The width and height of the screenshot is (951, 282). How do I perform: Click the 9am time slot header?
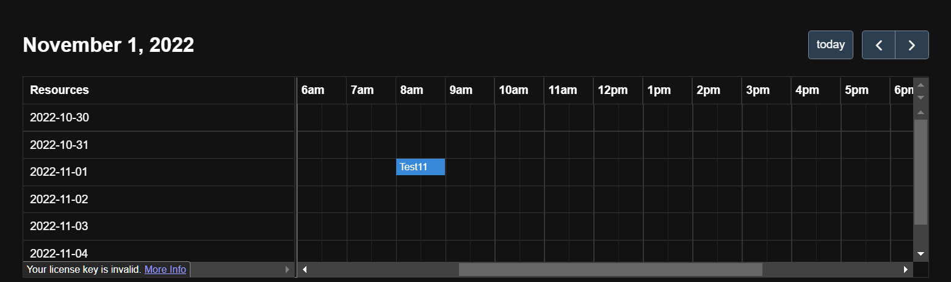pyautogui.click(x=470, y=90)
